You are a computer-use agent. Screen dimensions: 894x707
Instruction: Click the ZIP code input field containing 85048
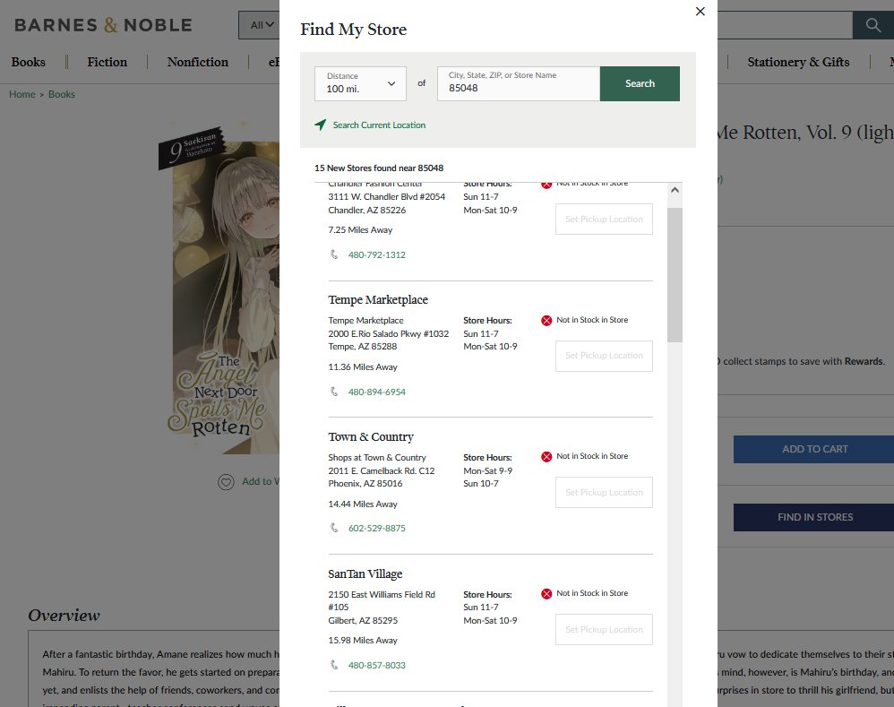pos(519,84)
